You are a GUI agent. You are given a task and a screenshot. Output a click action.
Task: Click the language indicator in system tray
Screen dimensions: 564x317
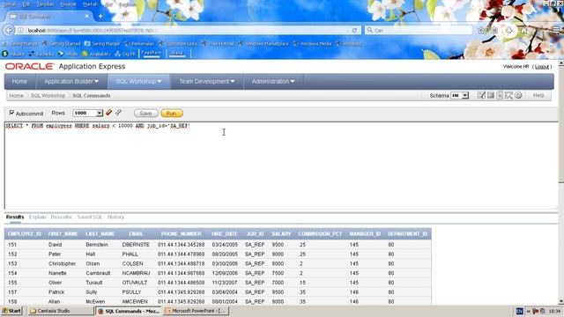(x=519, y=311)
